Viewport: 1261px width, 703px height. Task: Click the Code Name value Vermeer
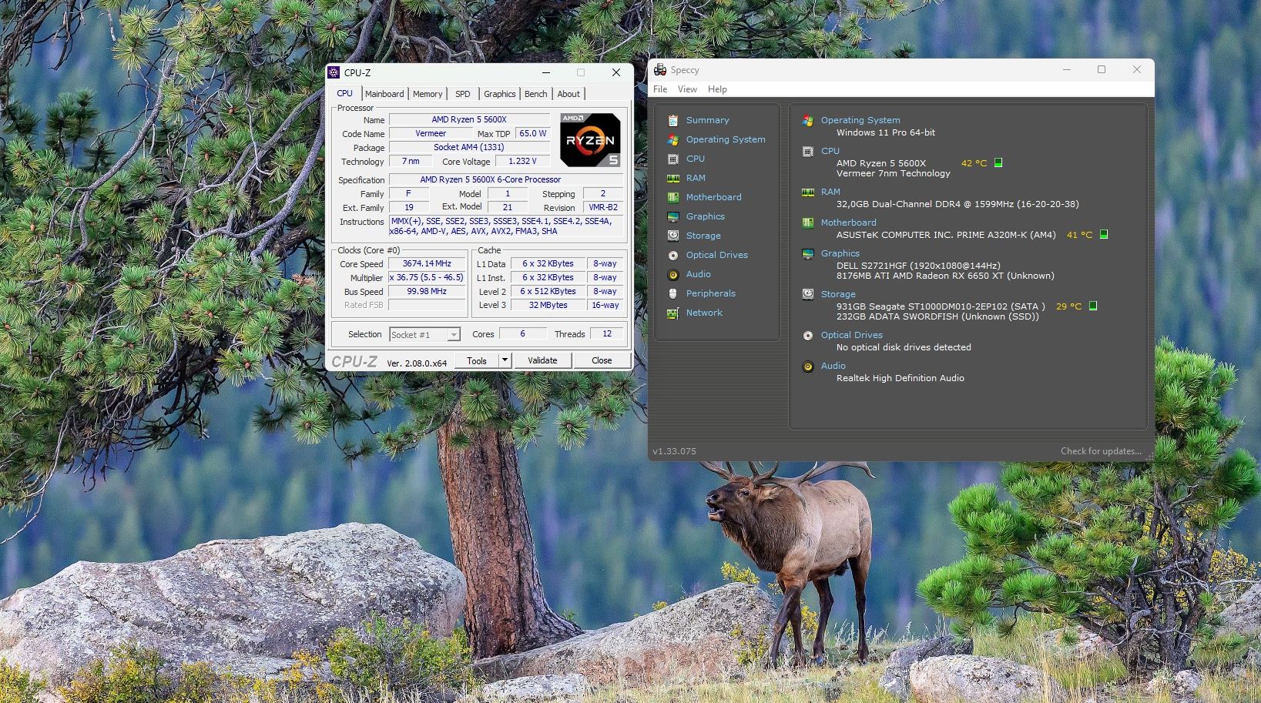[x=431, y=133]
